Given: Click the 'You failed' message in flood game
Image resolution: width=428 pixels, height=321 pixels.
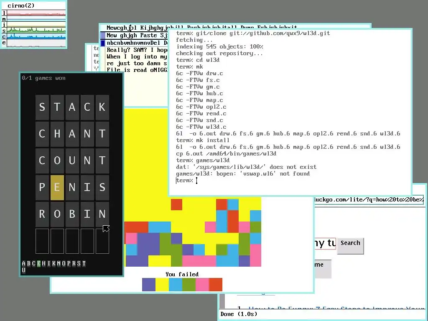Looking at the screenshot, I should [x=182, y=274].
